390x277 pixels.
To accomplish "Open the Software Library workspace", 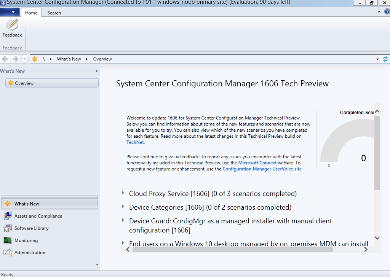I will pos(50,228).
